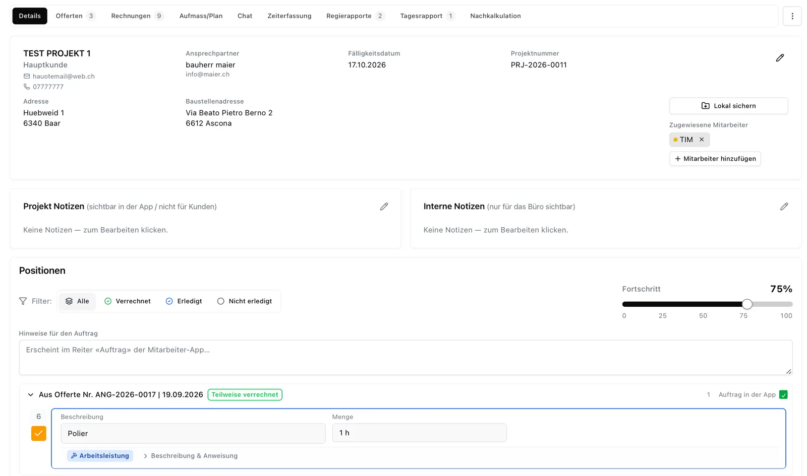This screenshot has width=807, height=476.
Task: Click the project number PRJ-2026-0011
Action: pos(539,65)
